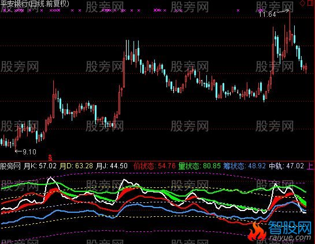Click the red square icon in top-right corner
The width and height of the screenshot is (315, 244).
pos(311,3)
